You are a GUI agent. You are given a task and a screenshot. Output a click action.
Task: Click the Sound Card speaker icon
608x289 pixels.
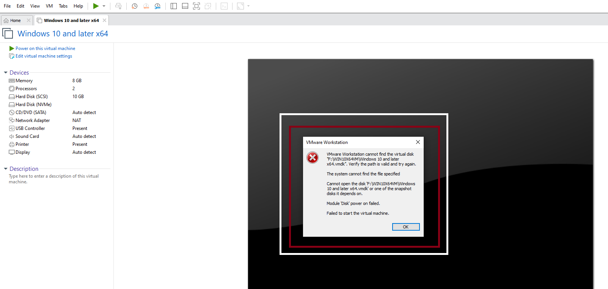[x=12, y=136]
